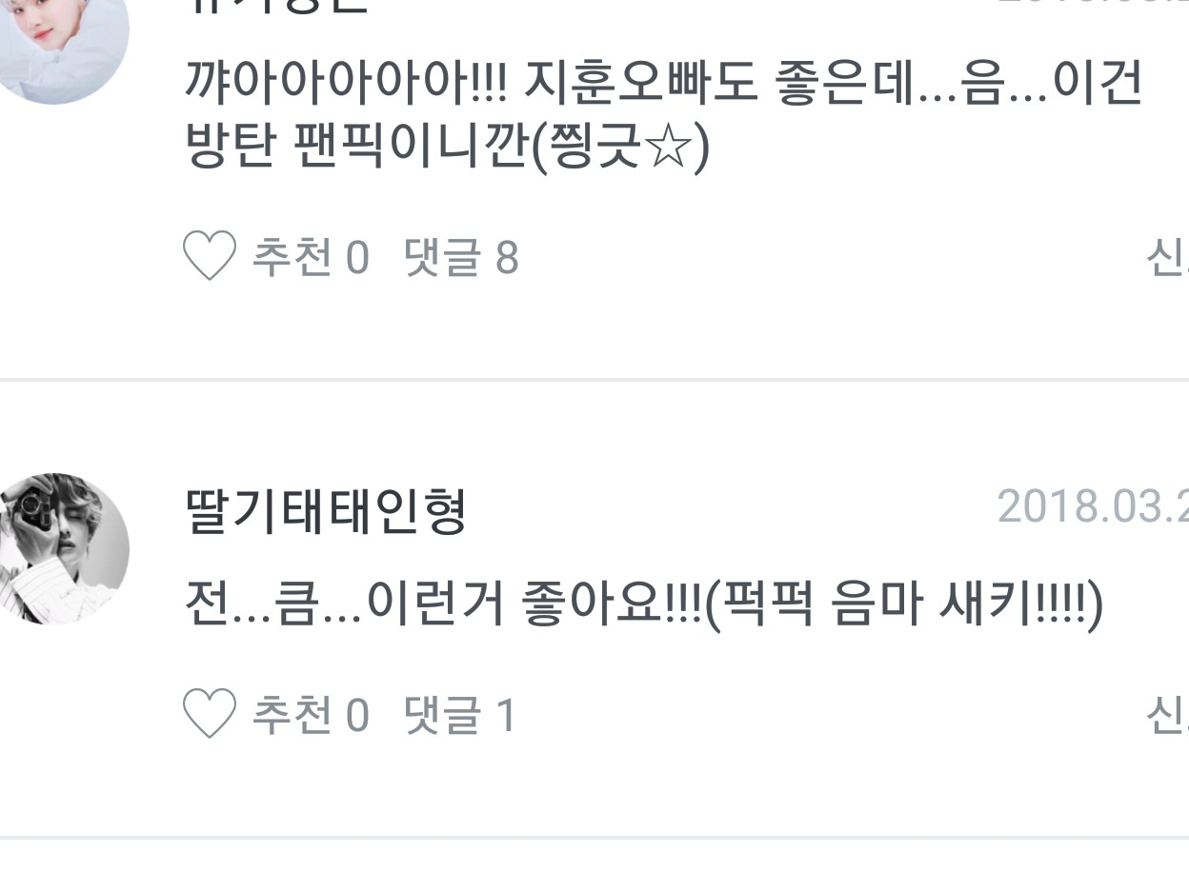The height and width of the screenshot is (891, 1189).
Task: Select the comment line starting with 꺄아아아아아
Action: [663, 84]
